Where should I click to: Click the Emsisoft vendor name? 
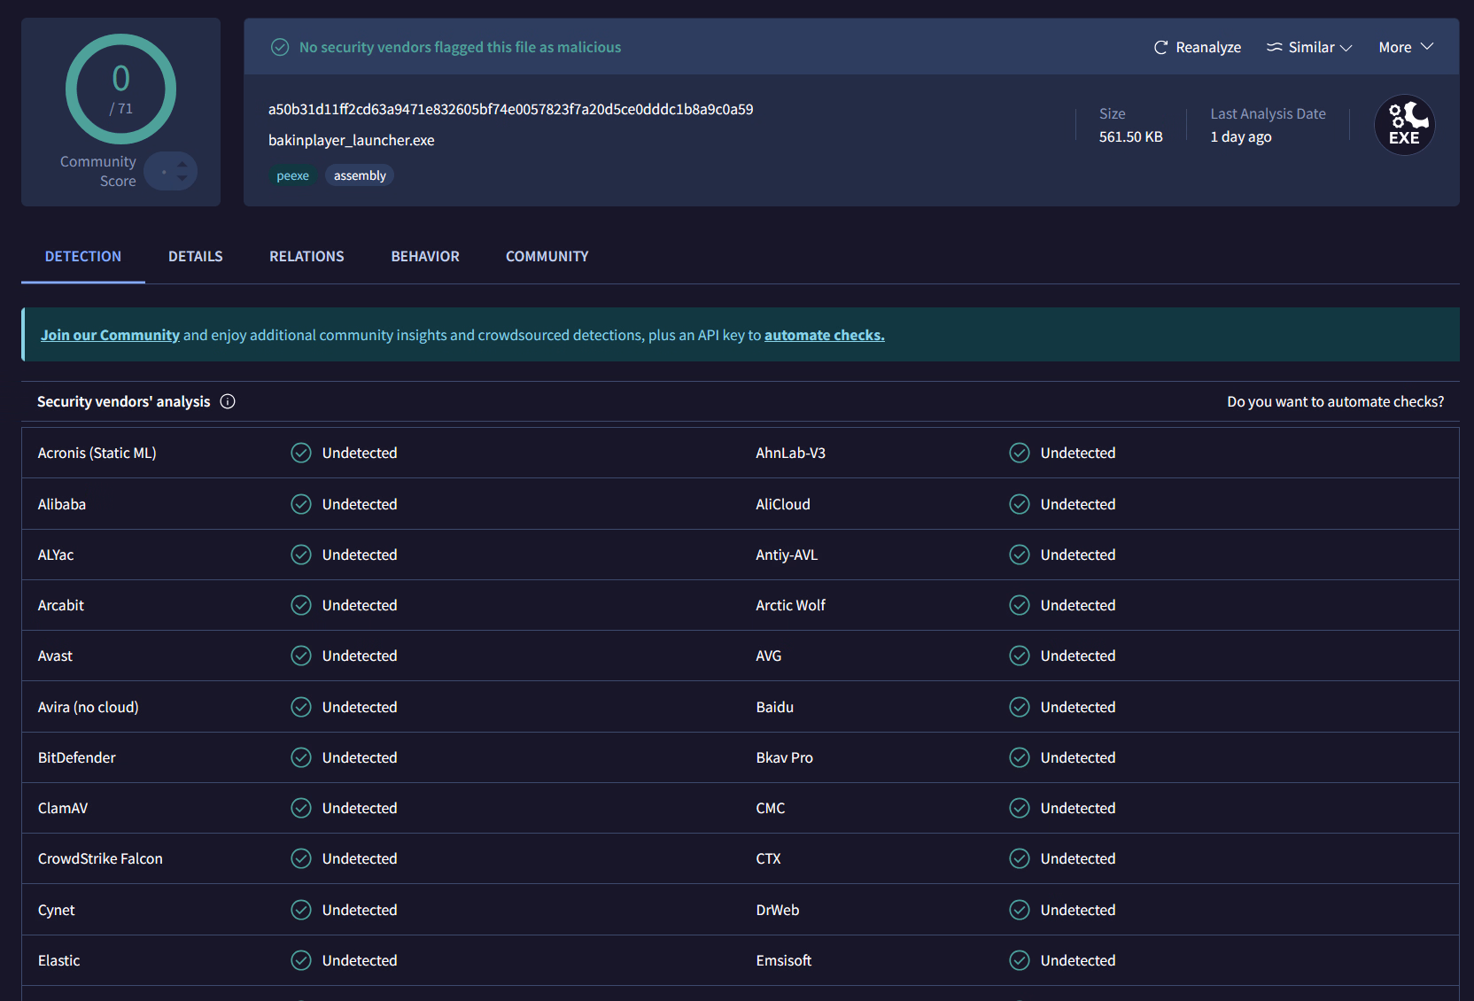click(x=783, y=960)
